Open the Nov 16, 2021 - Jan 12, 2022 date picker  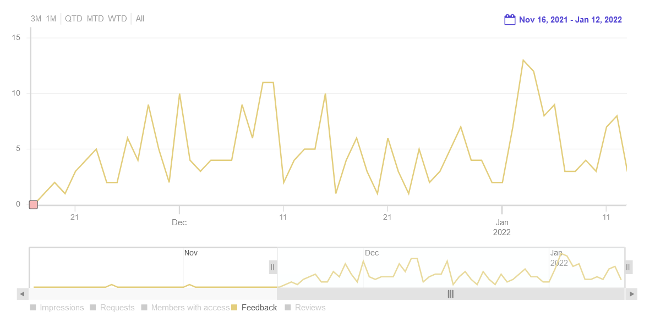pyautogui.click(x=570, y=20)
